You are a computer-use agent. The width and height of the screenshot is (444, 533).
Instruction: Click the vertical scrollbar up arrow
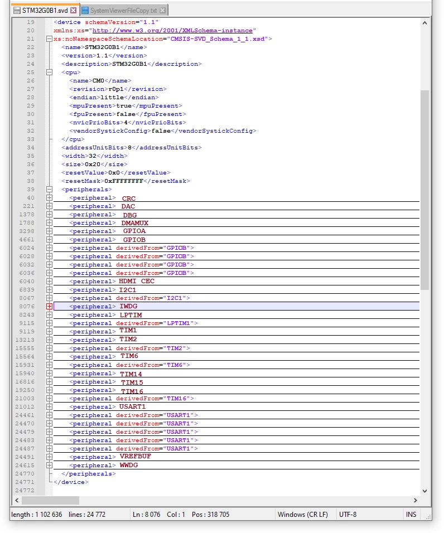click(424, 23)
